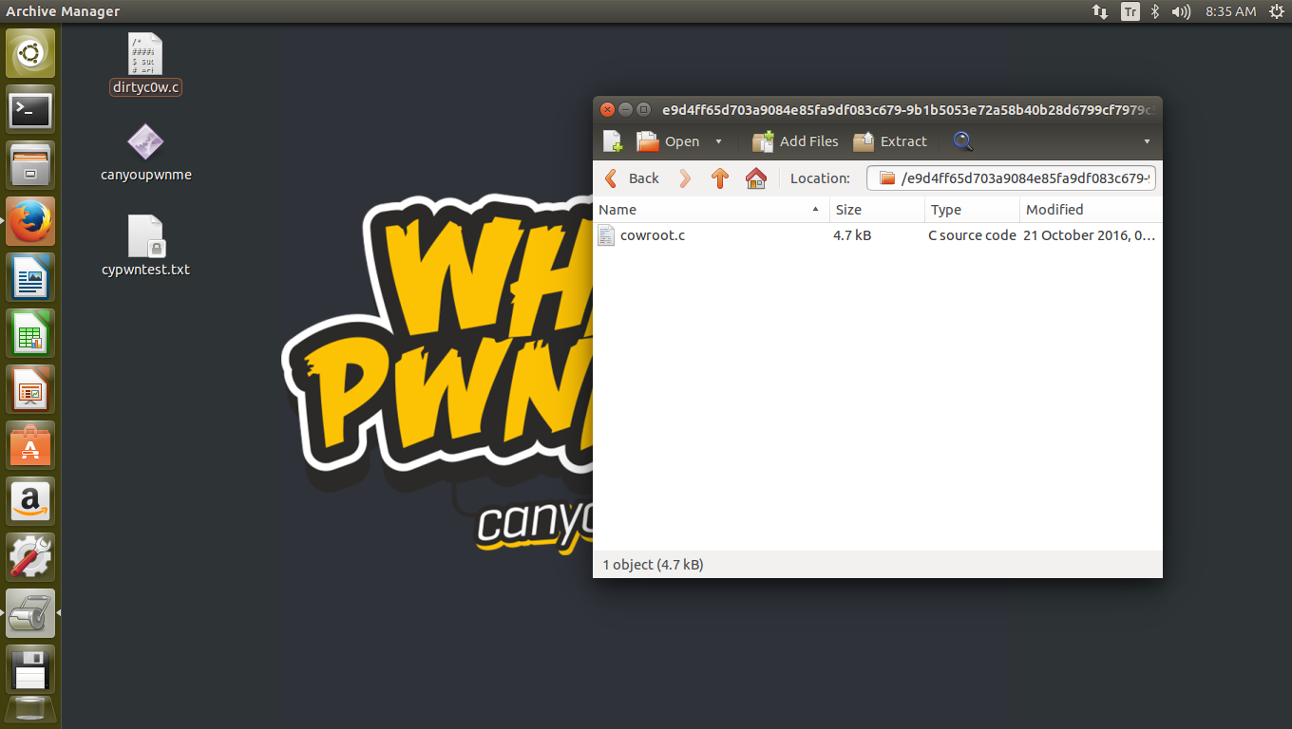The width and height of the screenshot is (1292, 729).
Task: Extract the archive contents
Action: click(x=889, y=141)
